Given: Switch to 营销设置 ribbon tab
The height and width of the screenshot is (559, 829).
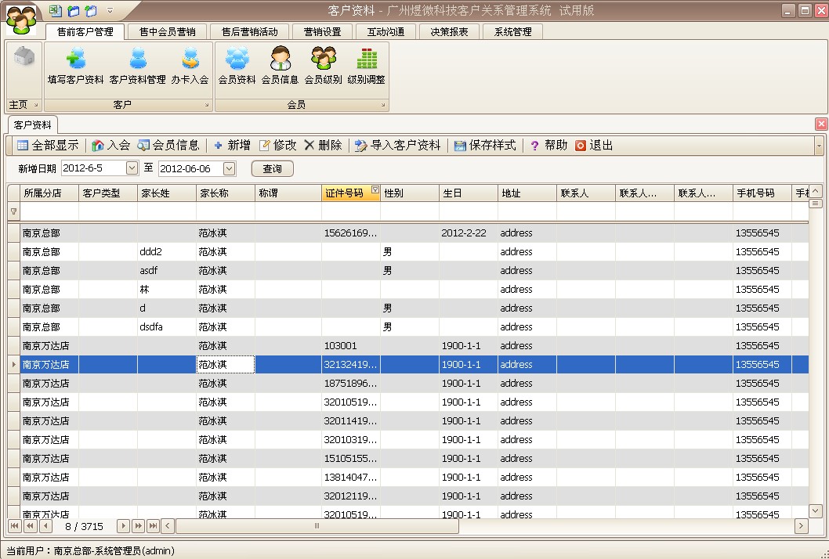Looking at the screenshot, I should click(323, 31).
